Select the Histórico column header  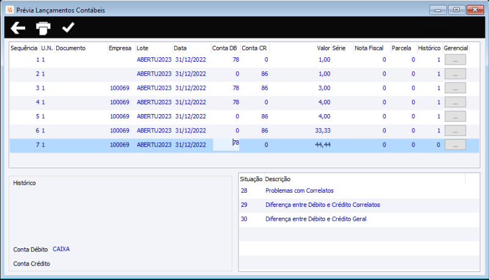[x=429, y=48]
